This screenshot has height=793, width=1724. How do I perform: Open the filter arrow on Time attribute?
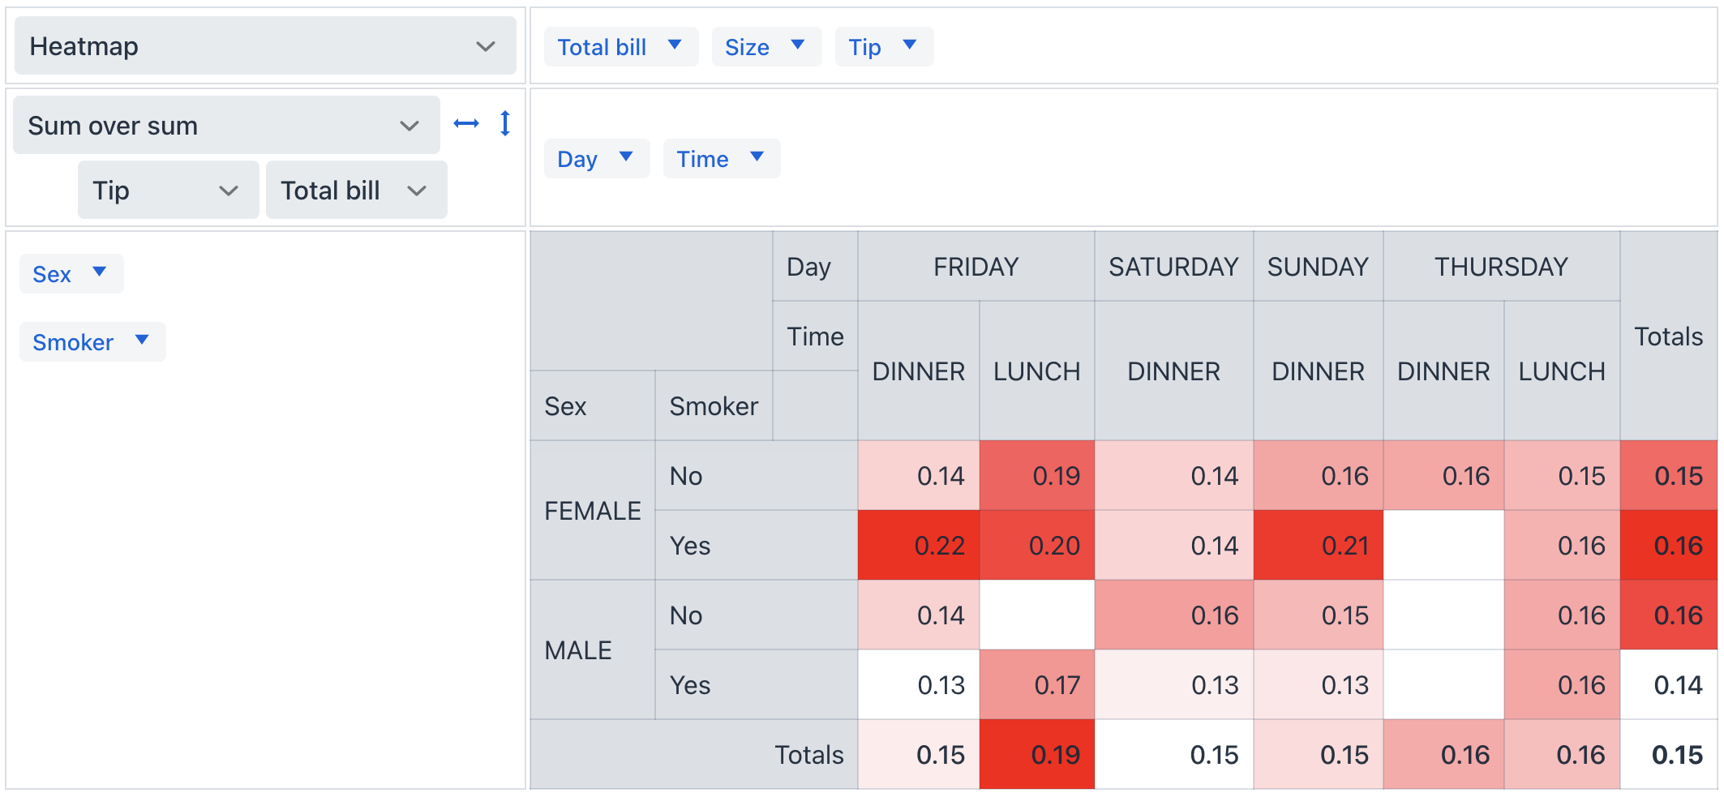point(756,158)
